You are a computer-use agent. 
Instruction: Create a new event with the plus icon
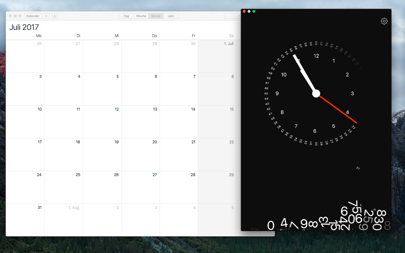[46, 16]
